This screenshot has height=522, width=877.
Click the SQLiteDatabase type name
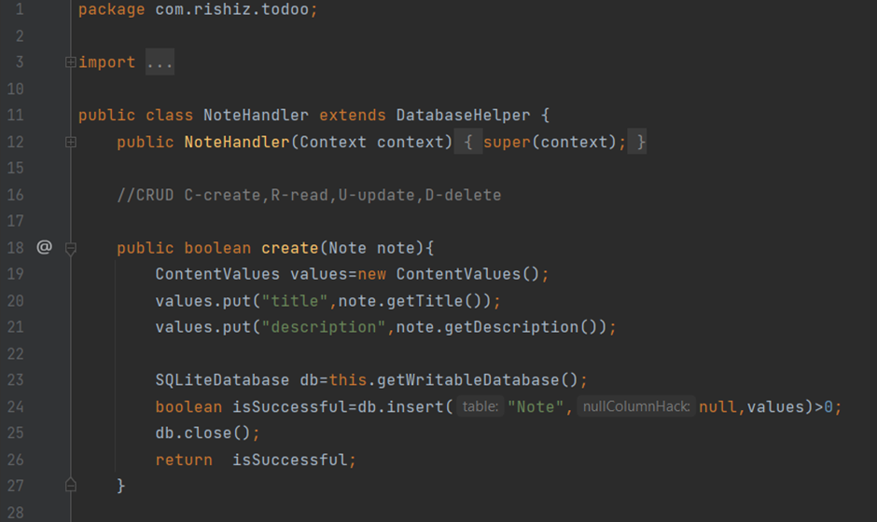[x=222, y=380]
